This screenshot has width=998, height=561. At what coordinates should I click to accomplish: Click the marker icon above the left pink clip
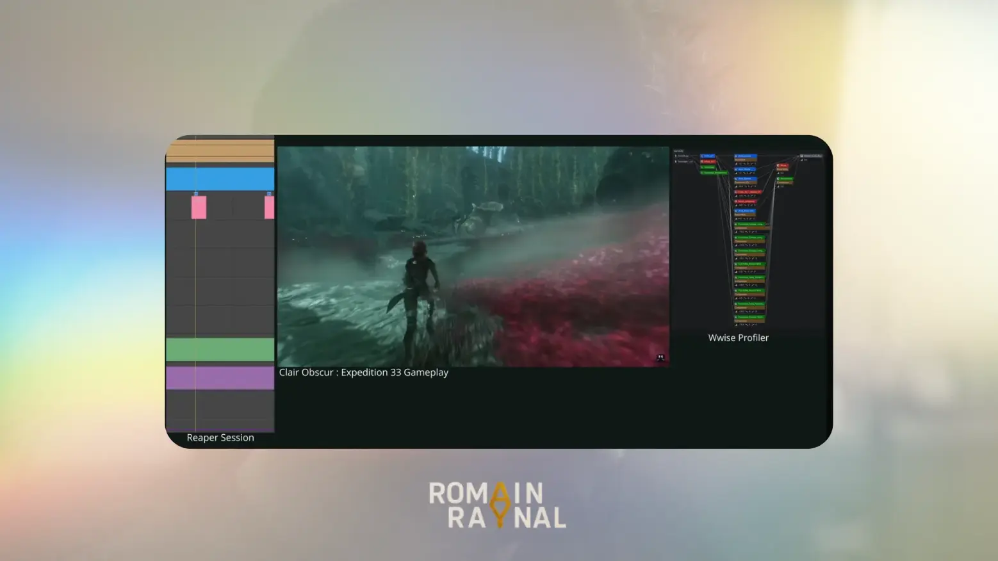(x=196, y=193)
